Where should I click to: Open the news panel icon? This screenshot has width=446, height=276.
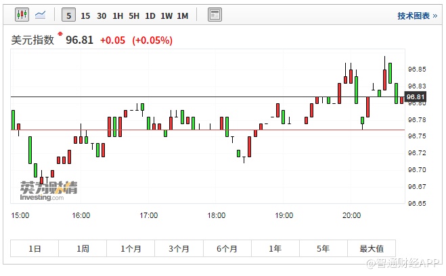(215, 15)
